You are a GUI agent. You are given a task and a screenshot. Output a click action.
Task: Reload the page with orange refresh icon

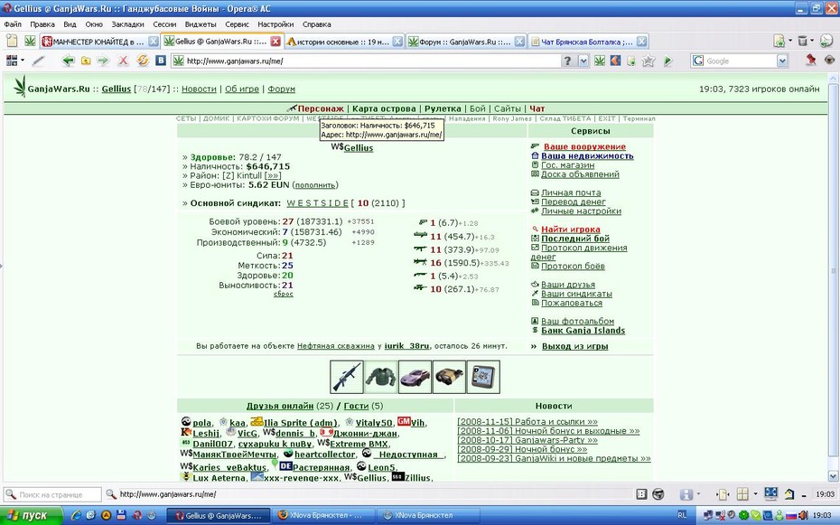142,61
